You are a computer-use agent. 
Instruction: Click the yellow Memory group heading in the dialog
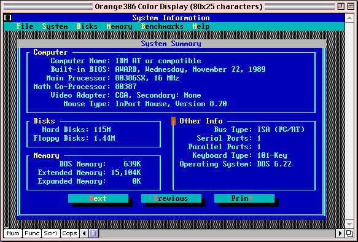click(x=46, y=155)
